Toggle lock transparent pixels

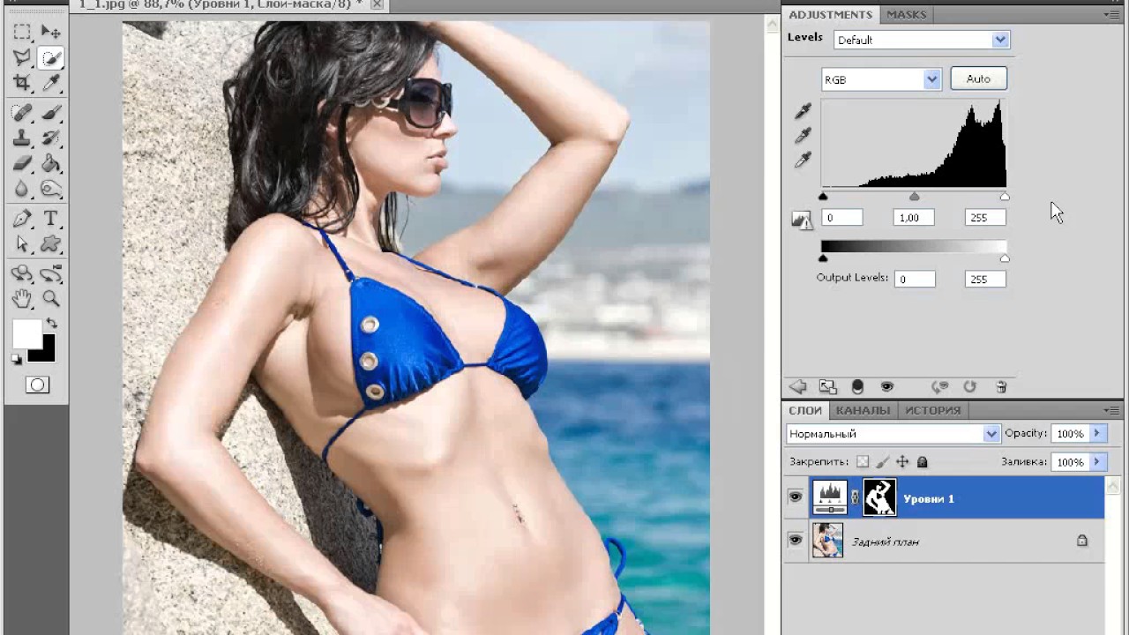coord(863,461)
